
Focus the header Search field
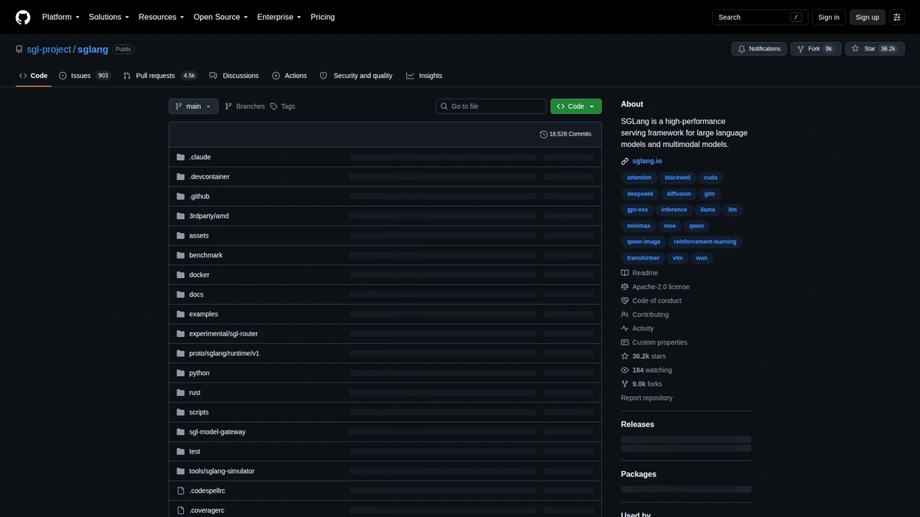[x=760, y=17]
